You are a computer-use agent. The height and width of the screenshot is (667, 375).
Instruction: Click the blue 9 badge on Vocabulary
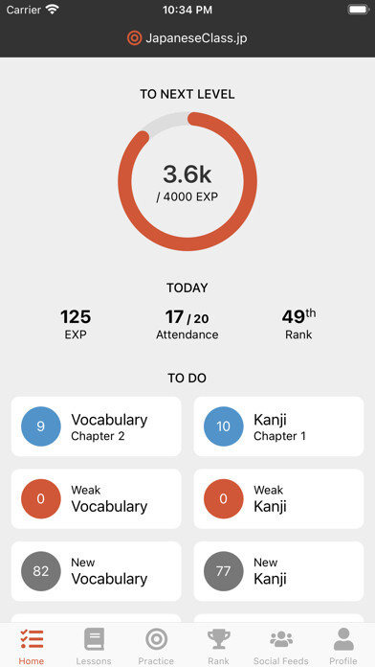tap(41, 426)
